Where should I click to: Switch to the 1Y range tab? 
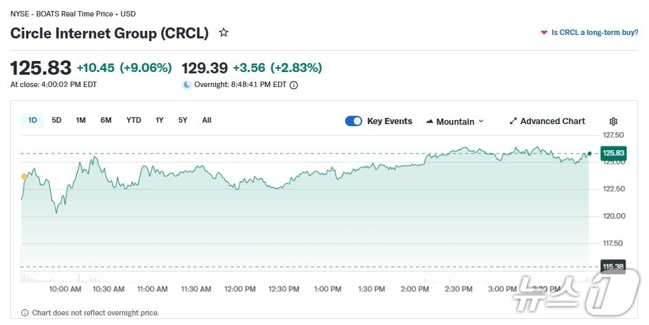coord(160,121)
